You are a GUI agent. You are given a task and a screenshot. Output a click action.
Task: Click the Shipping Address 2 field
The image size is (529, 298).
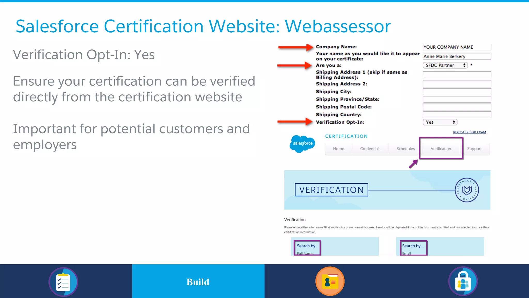[457, 84]
